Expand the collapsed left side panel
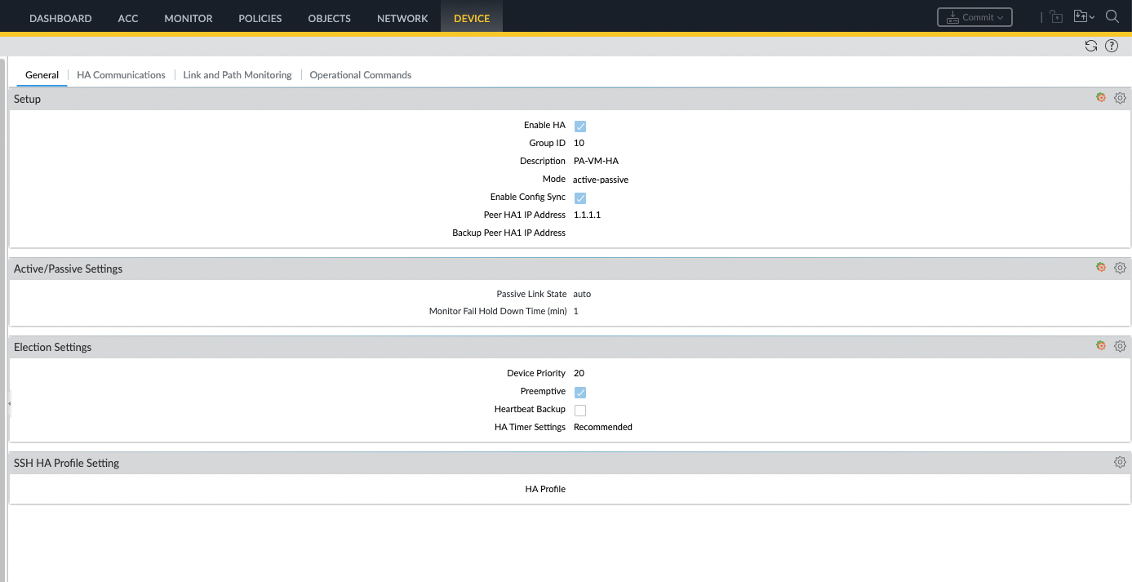This screenshot has height=582, width=1132. coord(9,403)
